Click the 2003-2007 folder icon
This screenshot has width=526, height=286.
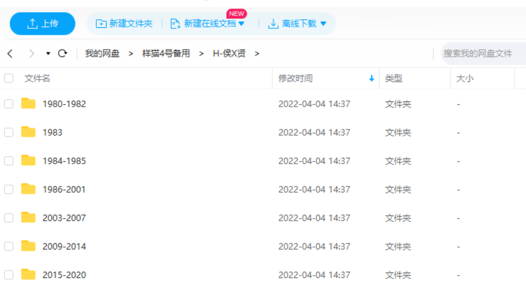(28, 218)
